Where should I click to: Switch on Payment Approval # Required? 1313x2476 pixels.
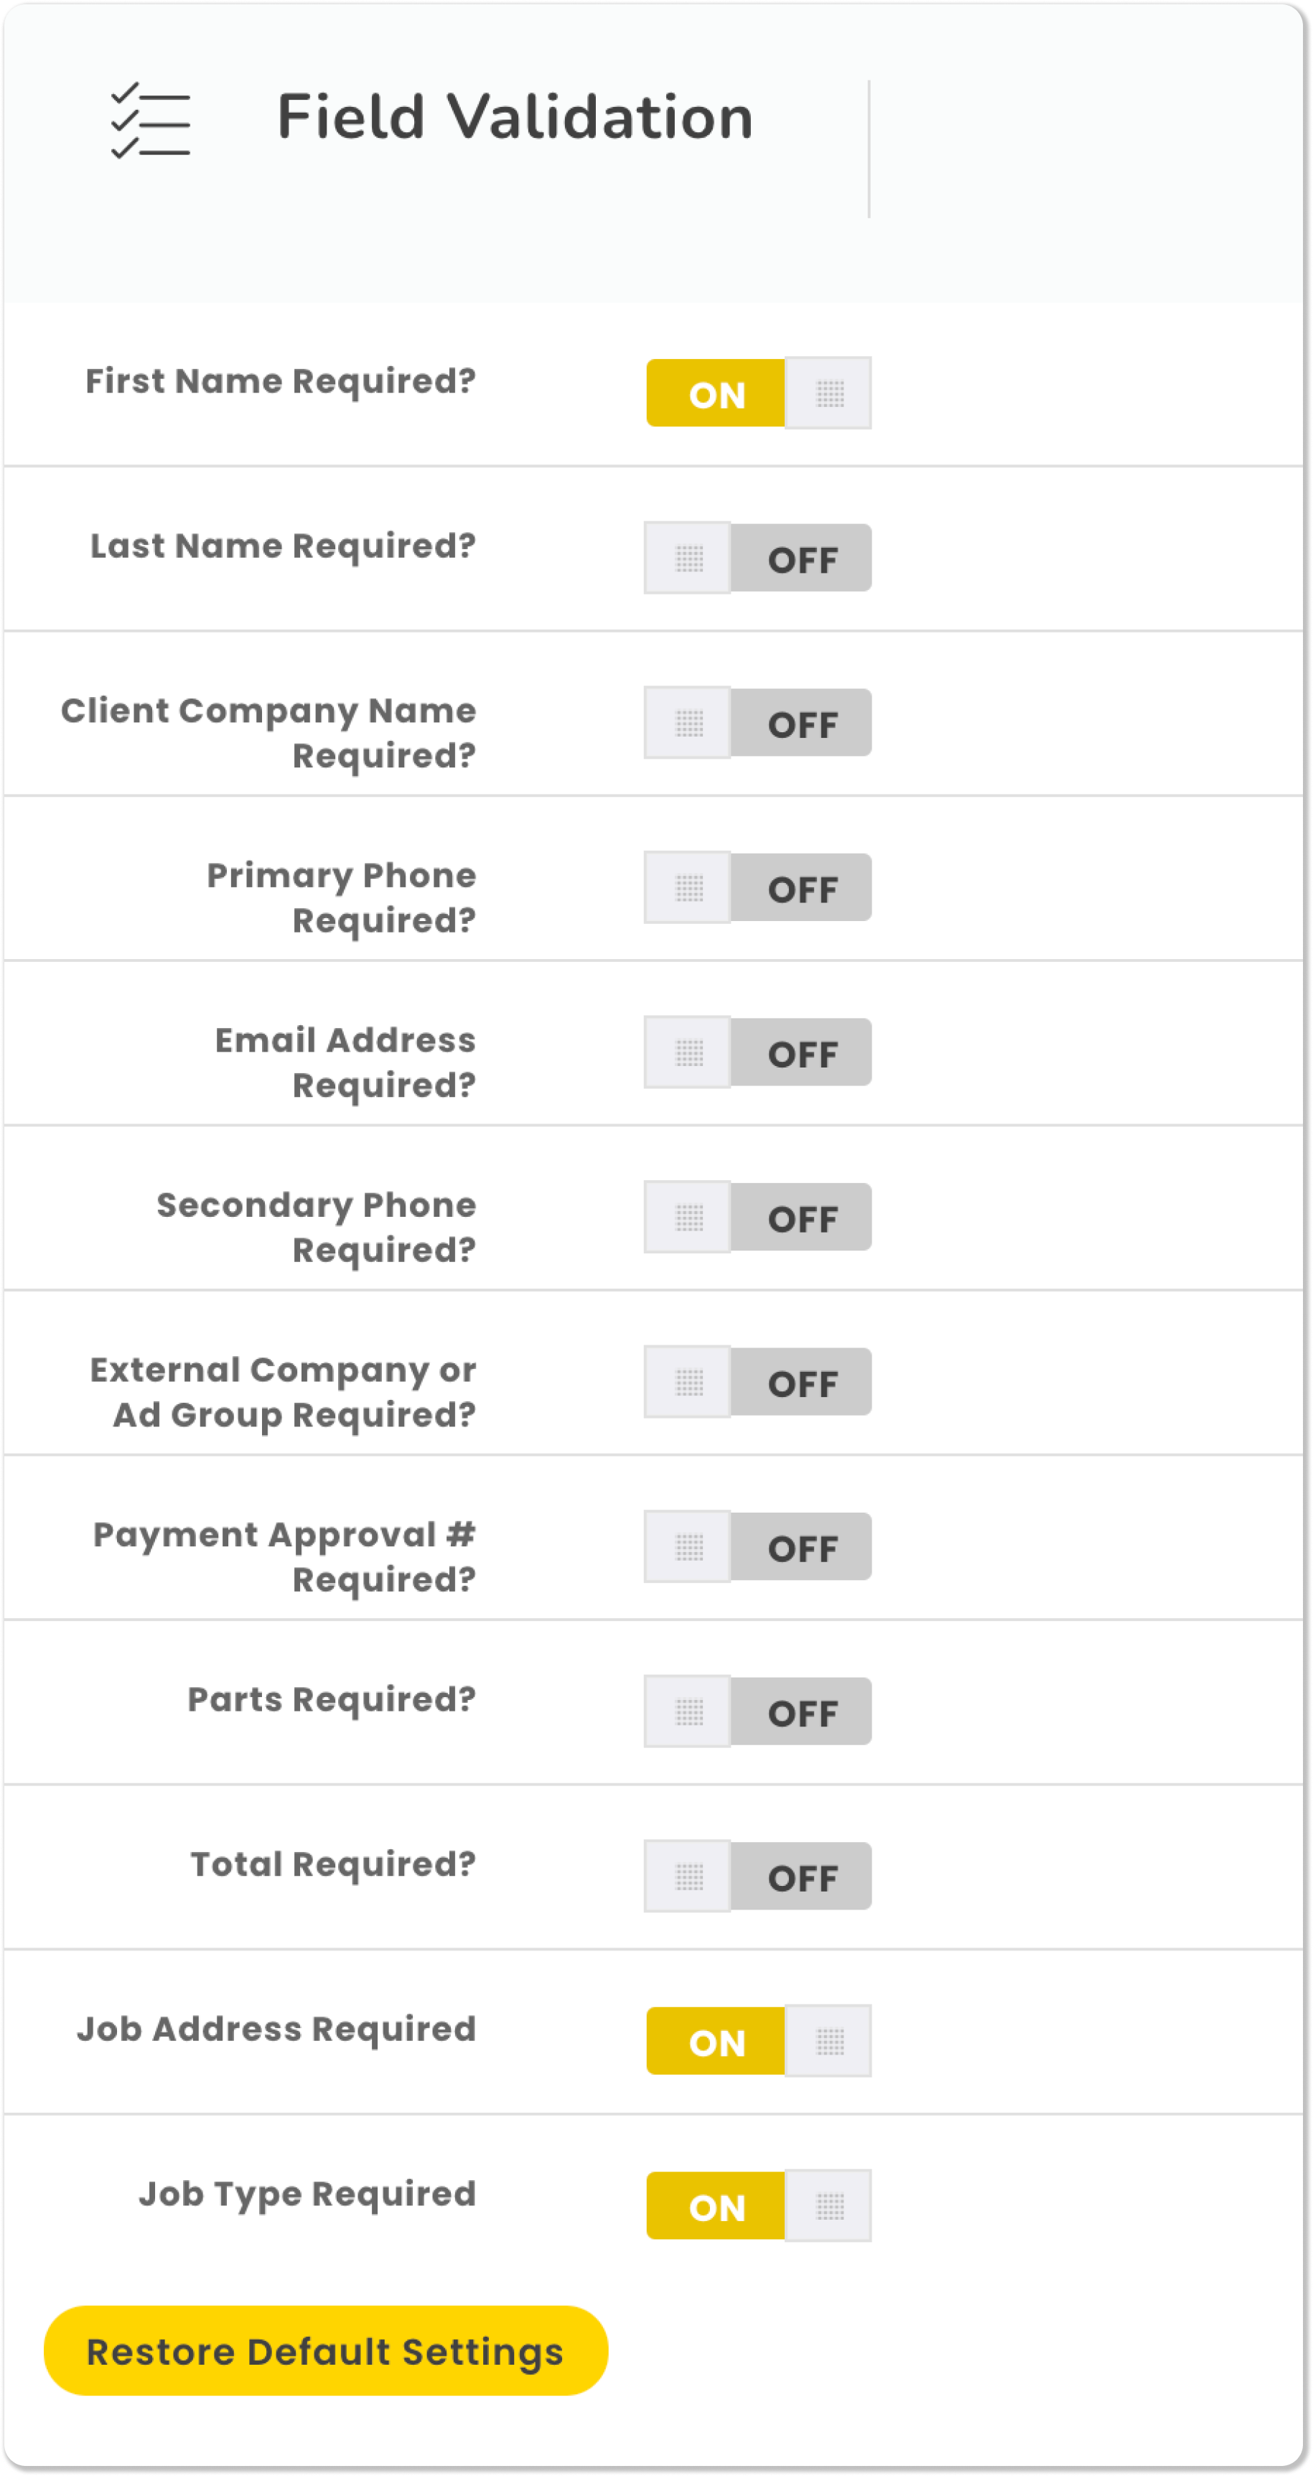tap(758, 1548)
